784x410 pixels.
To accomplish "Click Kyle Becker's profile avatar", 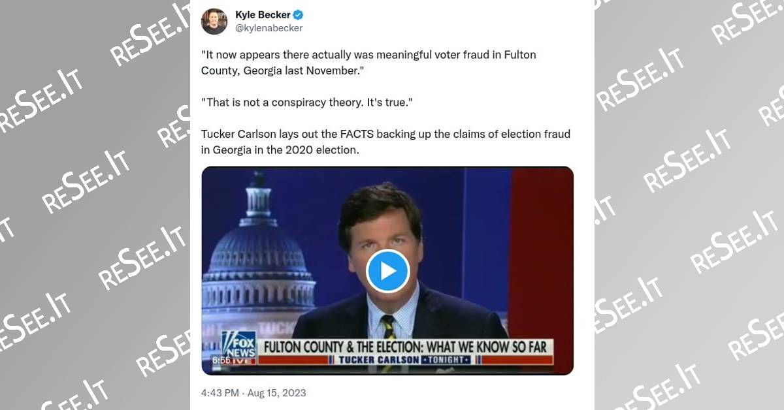I will pos(214,22).
